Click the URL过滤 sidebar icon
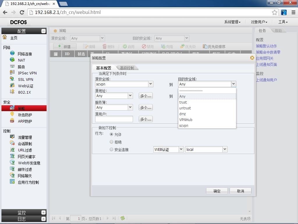 (x=12, y=150)
